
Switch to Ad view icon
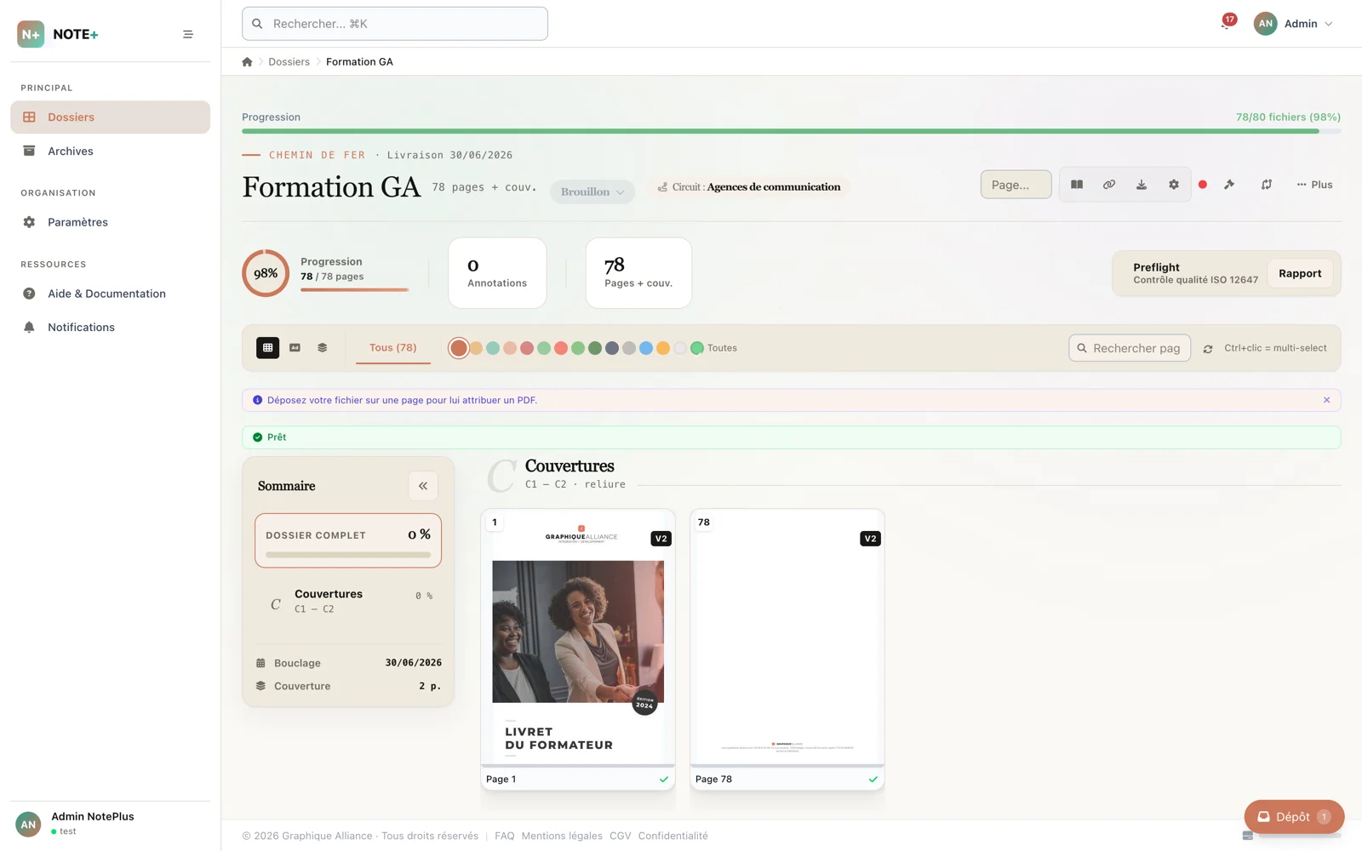tap(295, 348)
